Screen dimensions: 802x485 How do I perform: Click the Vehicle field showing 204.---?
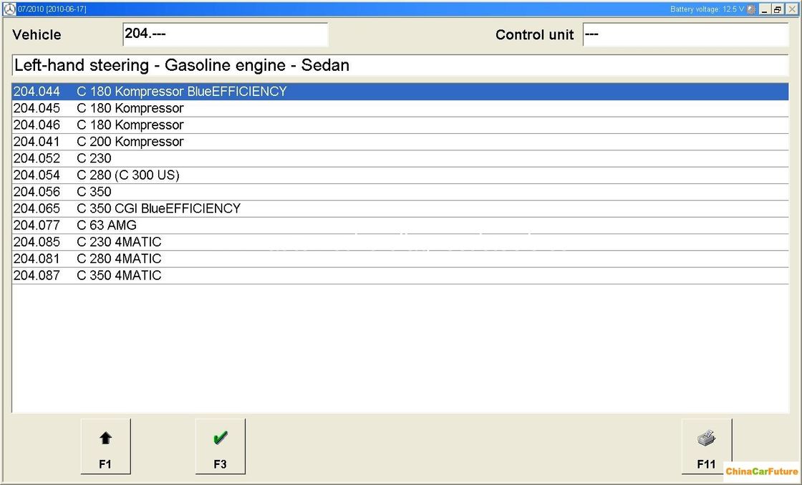225,34
